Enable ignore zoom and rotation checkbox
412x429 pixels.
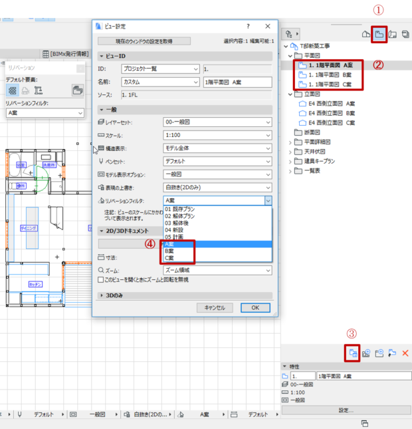[100, 279]
